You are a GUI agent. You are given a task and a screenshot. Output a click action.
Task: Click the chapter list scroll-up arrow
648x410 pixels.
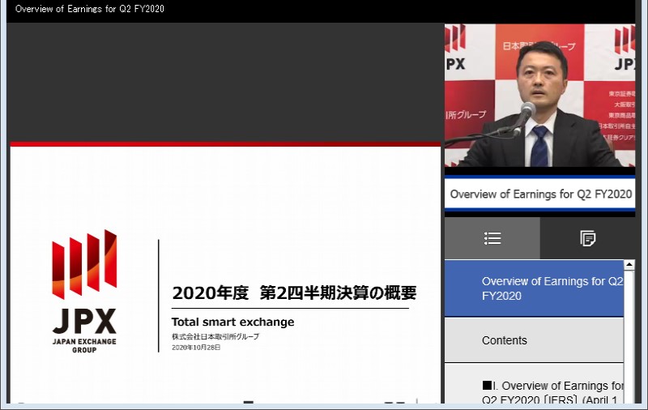[629, 264]
